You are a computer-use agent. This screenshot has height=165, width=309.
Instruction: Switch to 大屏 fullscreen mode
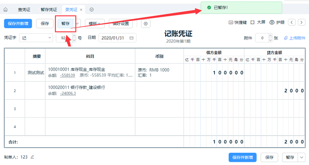[258, 22]
